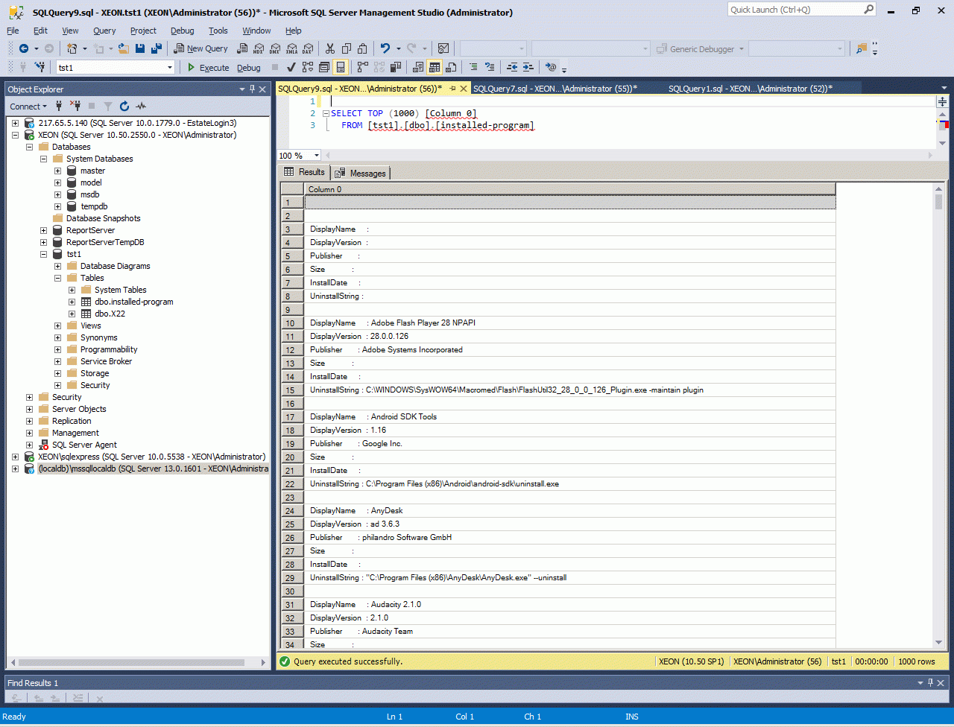Open the File menu
This screenshot has width=954, height=727.
[13, 31]
